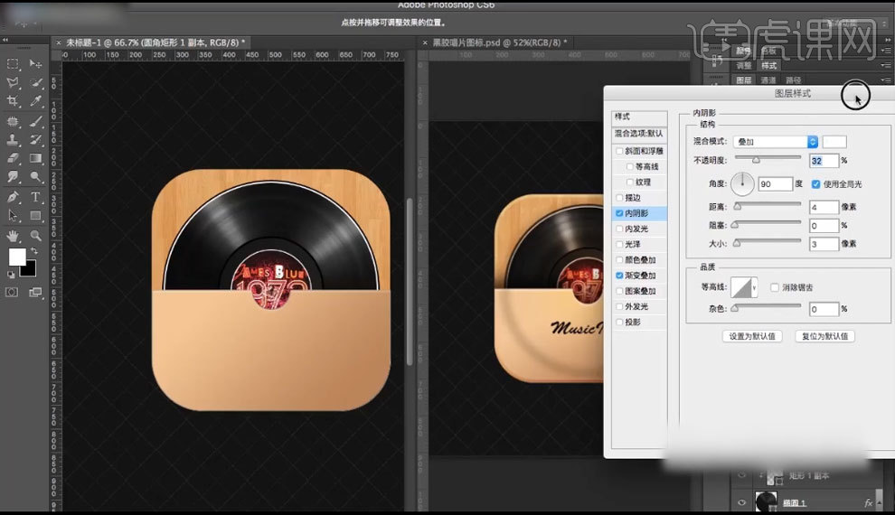Open the 通道 panel tab
The width and height of the screenshot is (895, 515).
click(768, 80)
